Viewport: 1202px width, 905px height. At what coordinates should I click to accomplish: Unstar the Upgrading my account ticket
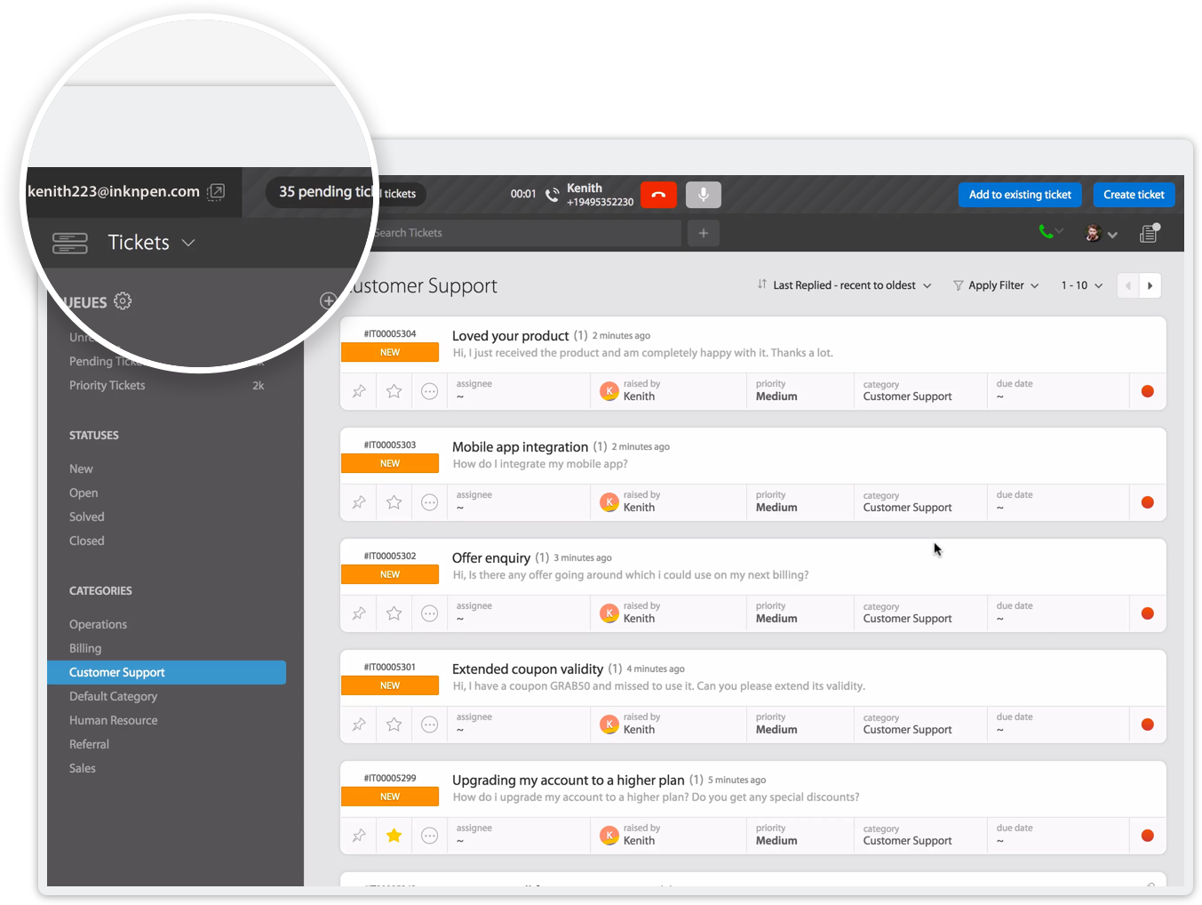click(x=394, y=836)
